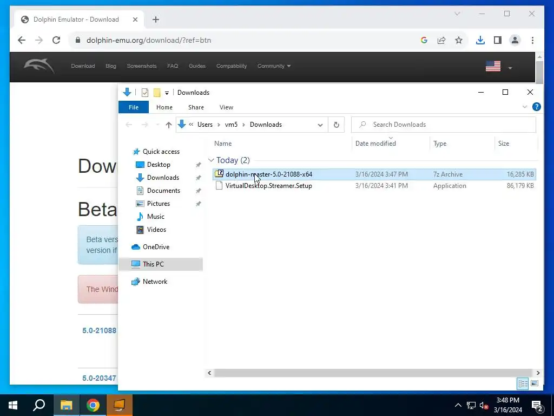The width and height of the screenshot is (554, 416).
Task: Expand Explorer ribbon chevron
Action: [x=525, y=107]
